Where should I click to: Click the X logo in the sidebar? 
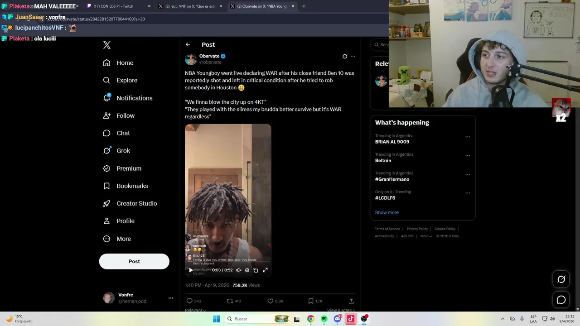[x=107, y=45]
